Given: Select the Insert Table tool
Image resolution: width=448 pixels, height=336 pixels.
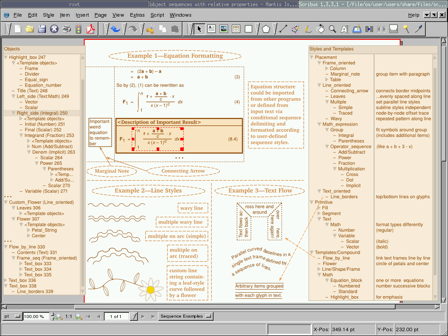Looking at the screenshot, I should 236,29.
